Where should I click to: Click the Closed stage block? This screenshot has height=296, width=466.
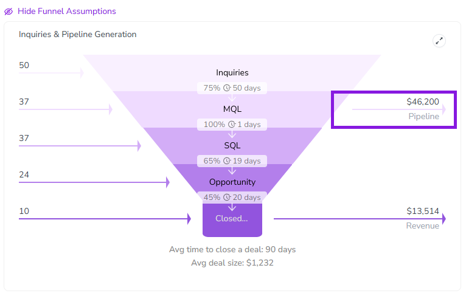coord(232,219)
